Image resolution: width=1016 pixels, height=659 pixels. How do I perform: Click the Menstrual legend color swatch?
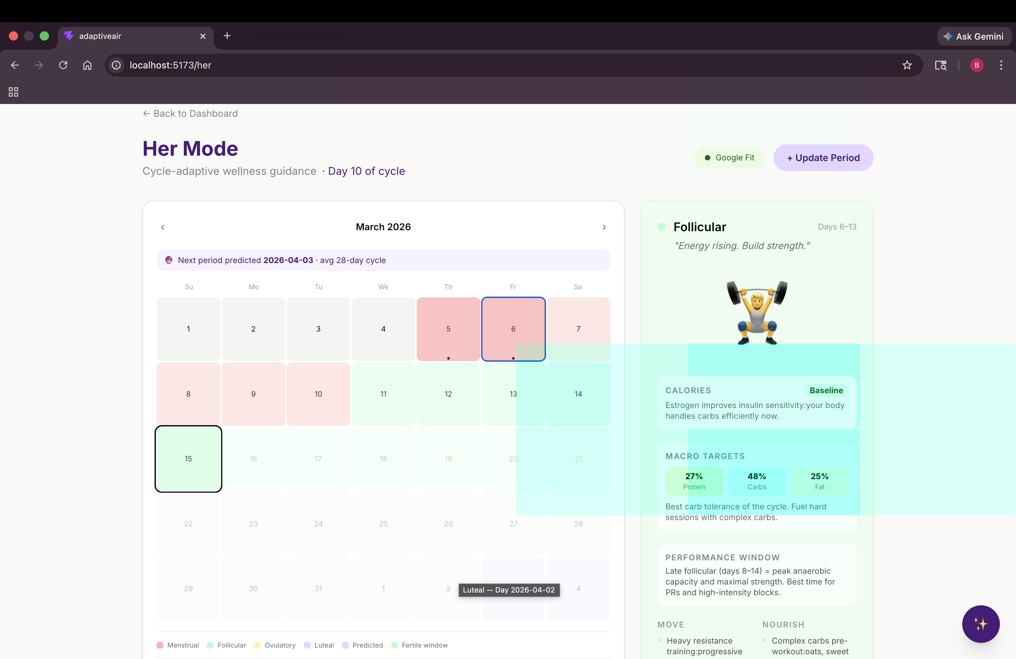click(160, 645)
